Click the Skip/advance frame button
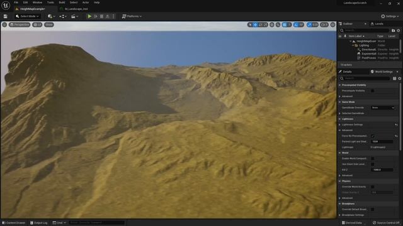 tap(96, 16)
